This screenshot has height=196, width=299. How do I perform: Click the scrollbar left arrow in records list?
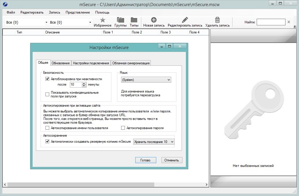point(5,184)
